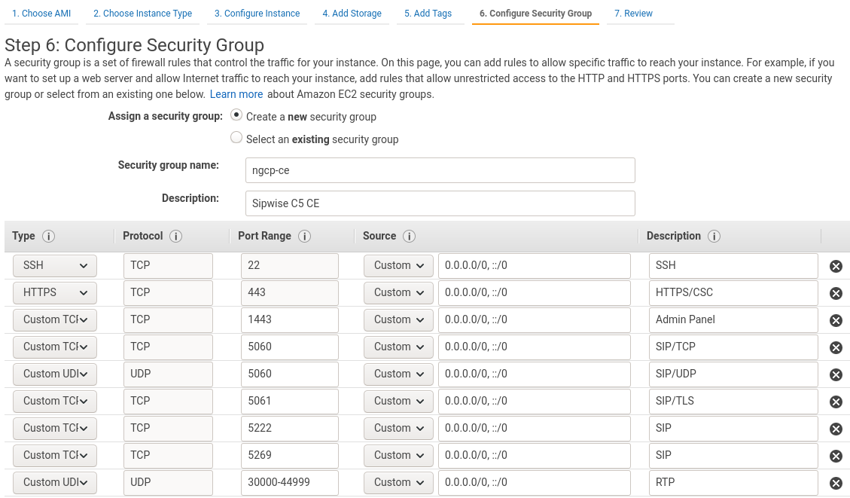
Task: Open the Type dropdown showing SSH
Action: pos(54,265)
